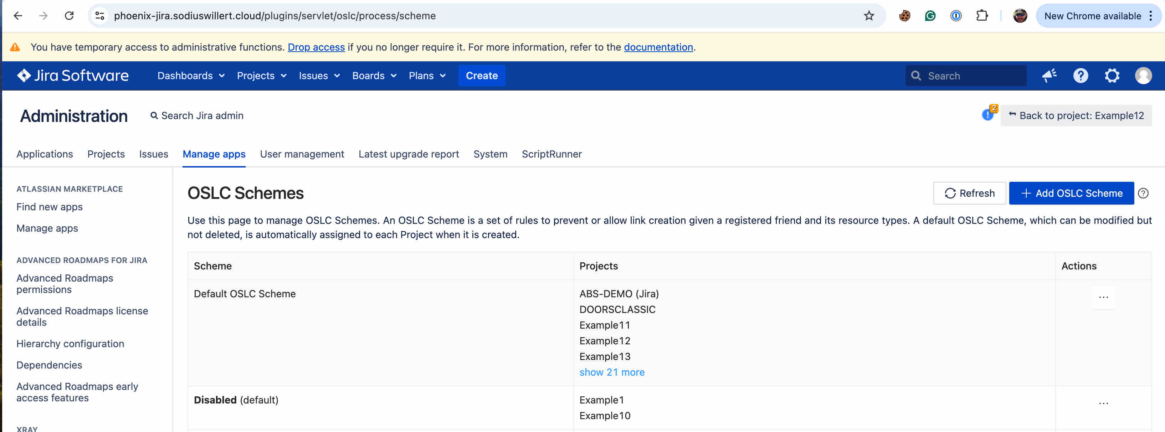Click Example10 in Disabled scheme projects
Image resolution: width=1165 pixels, height=432 pixels.
click(605, 416)
